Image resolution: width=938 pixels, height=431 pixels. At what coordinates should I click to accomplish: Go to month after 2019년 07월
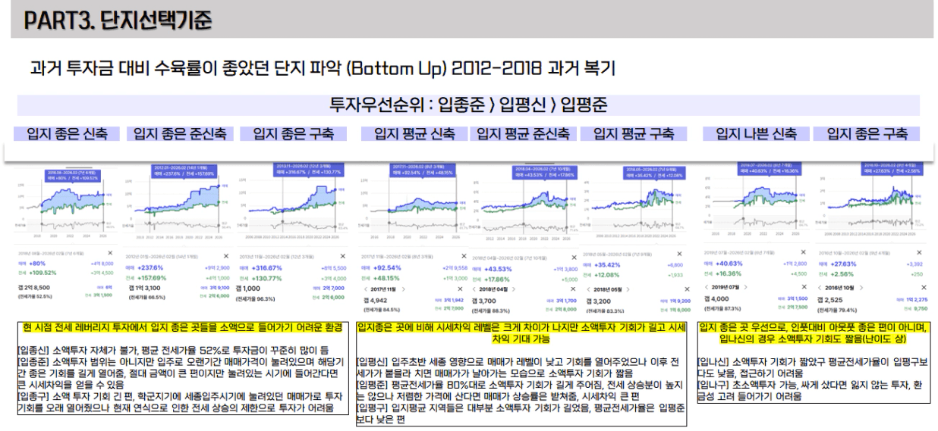(746, 287)
